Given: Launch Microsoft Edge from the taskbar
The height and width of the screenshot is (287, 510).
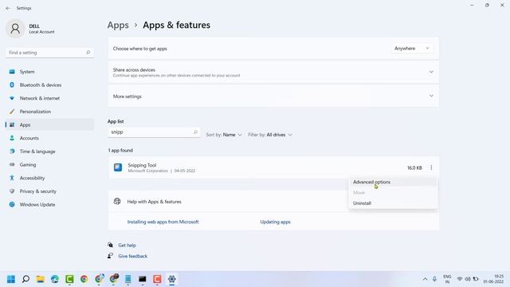Looking at the screenshot, I should [x=55, y=279].
